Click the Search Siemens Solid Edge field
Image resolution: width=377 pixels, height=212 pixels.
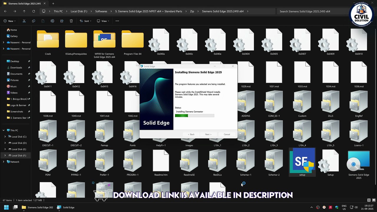click(312, 11)
